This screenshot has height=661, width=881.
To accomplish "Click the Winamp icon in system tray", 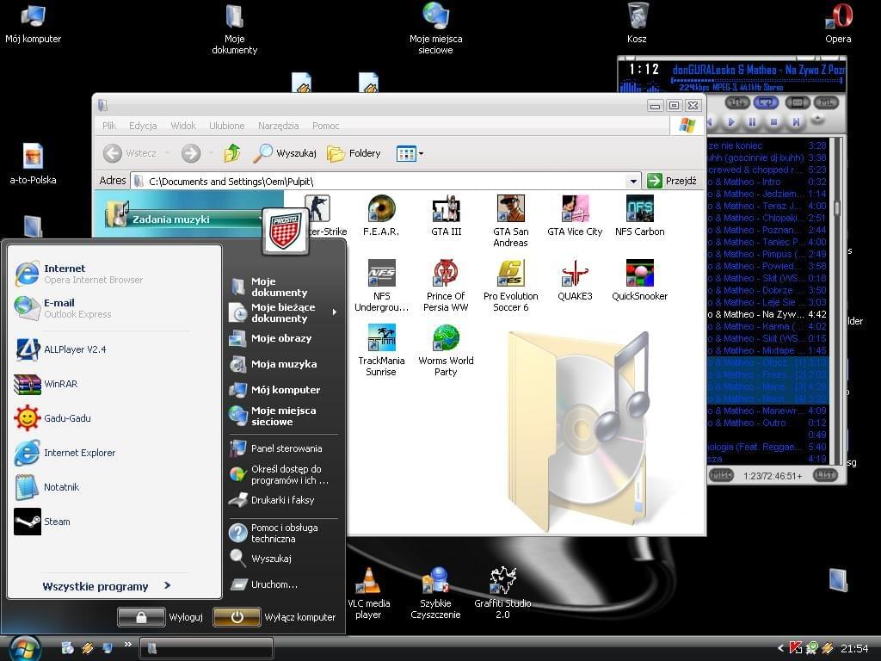I will pos(827,648).
